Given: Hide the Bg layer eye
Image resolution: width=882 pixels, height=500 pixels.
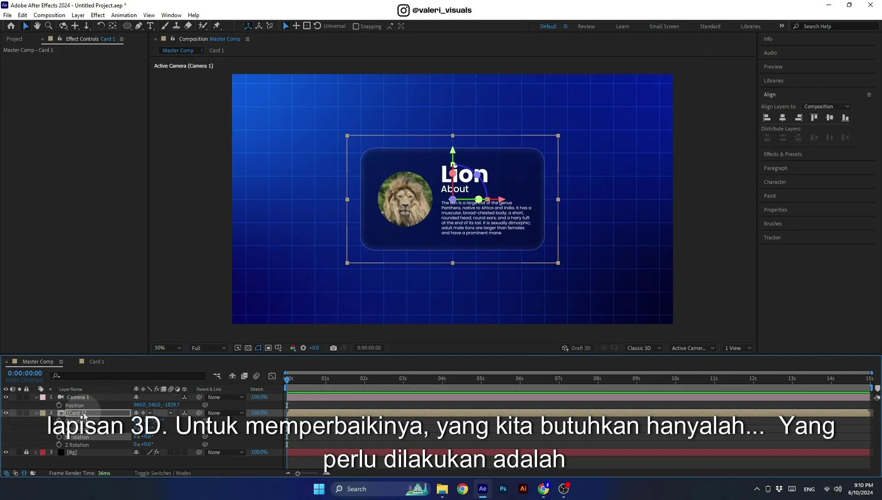Looking at the screenshot, I should (x=6, y=452).
